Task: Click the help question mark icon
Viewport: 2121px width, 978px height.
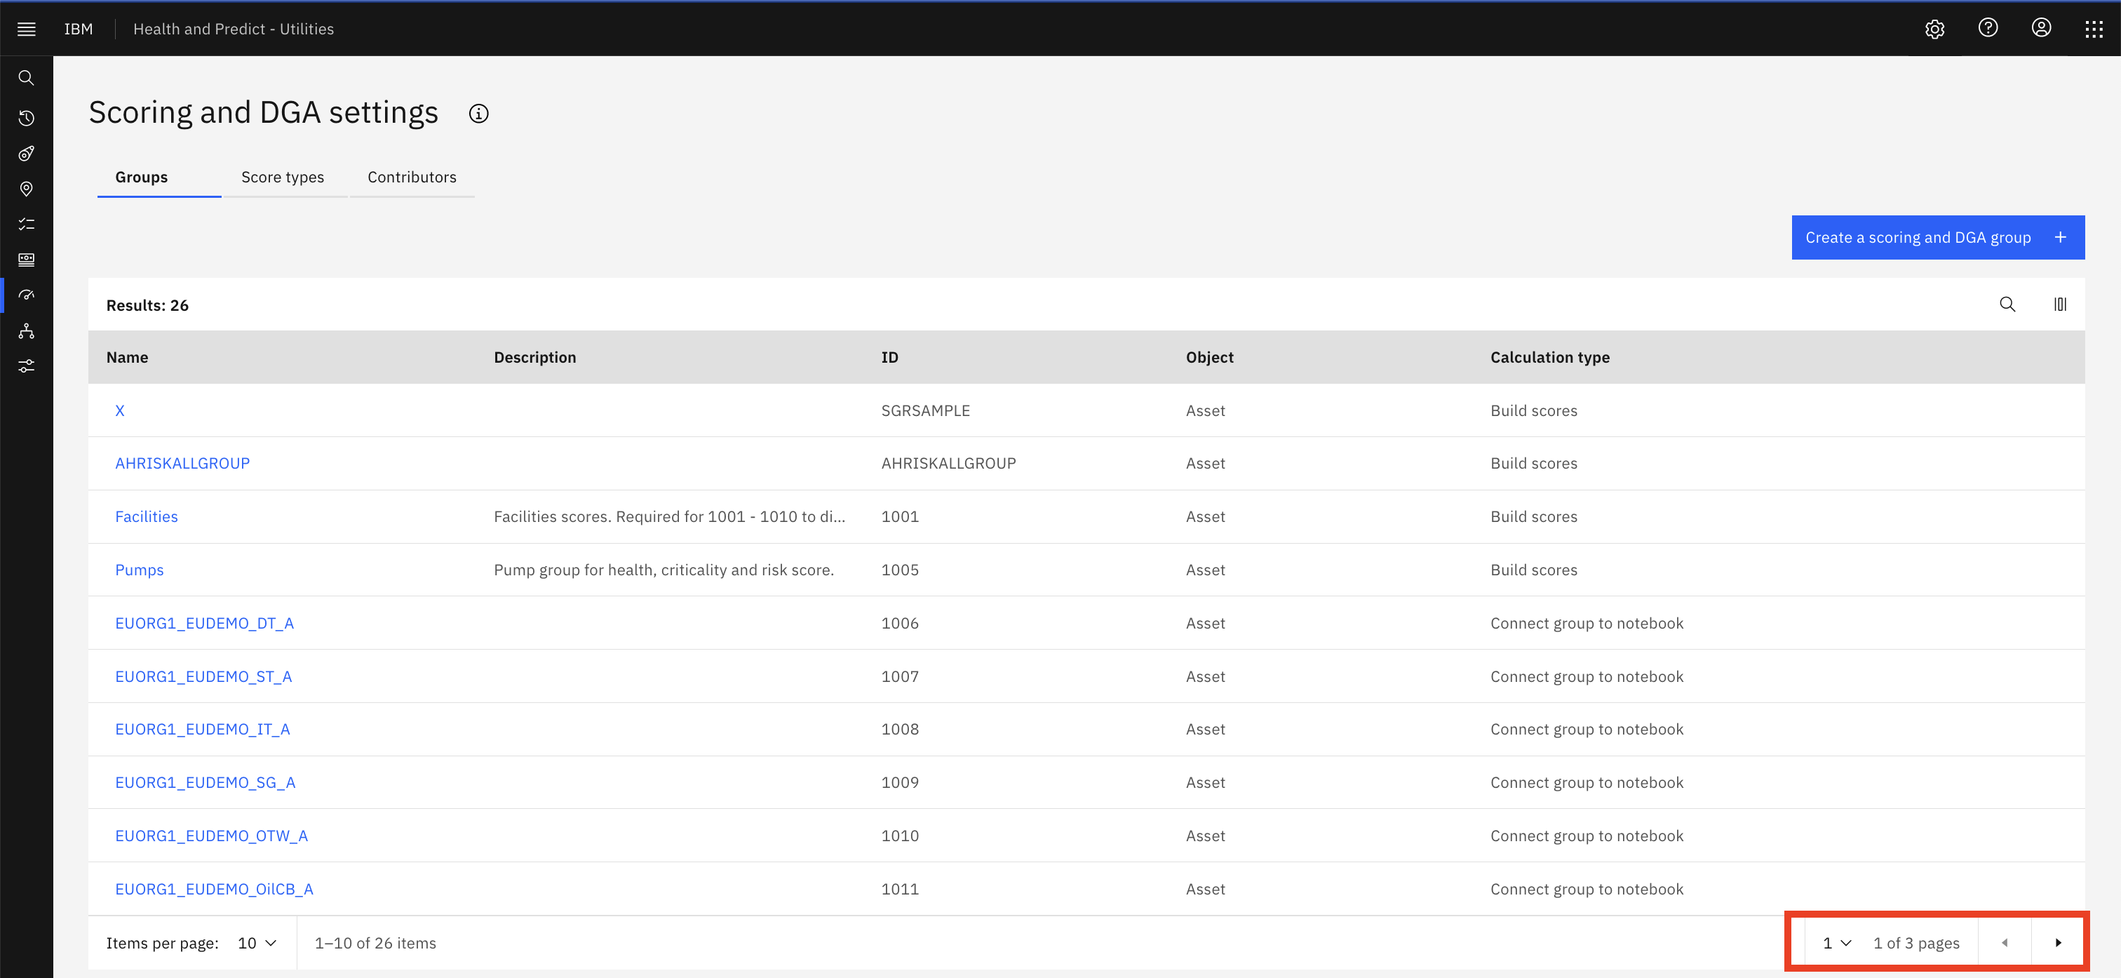Action: click(x=1991, y=28)
